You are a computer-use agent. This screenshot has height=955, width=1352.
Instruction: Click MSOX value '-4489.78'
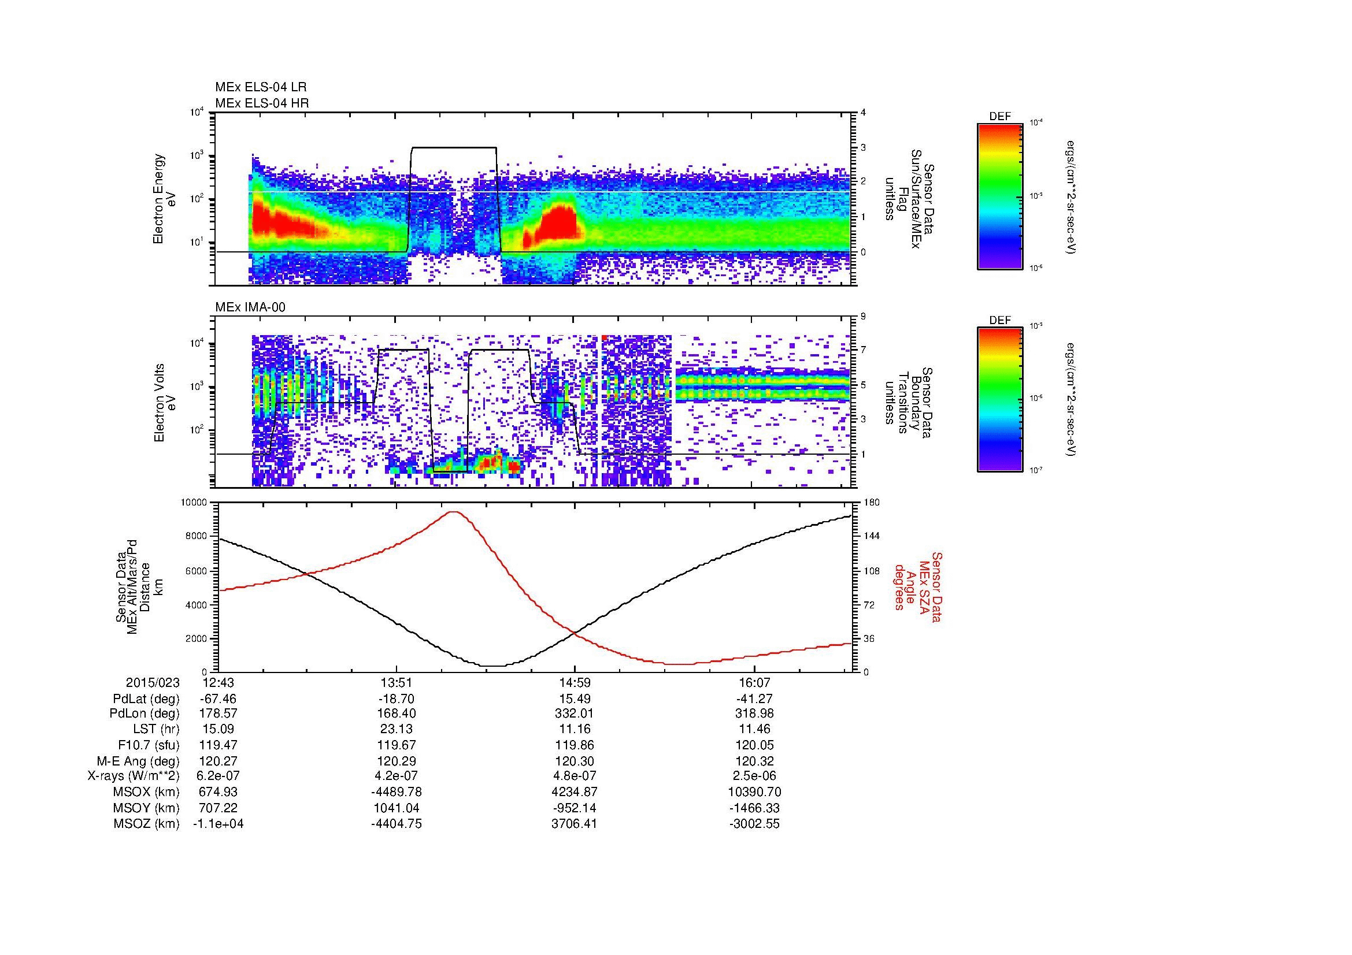coord(397,792)
